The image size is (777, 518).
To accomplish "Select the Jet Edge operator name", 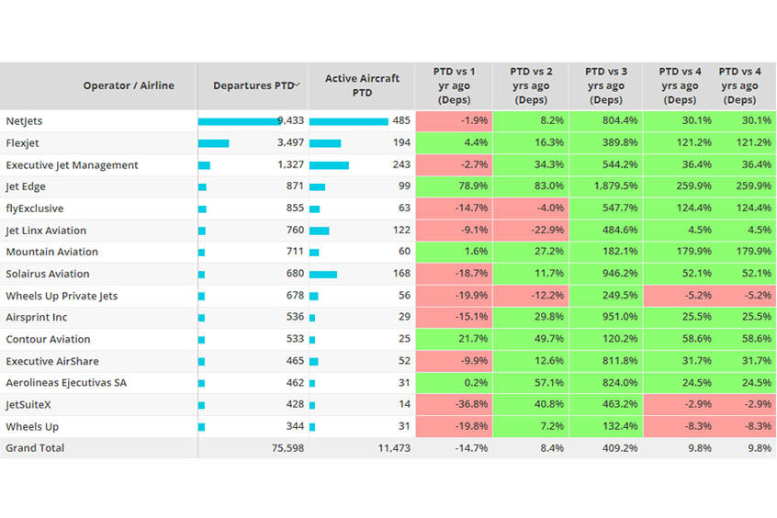I will pyautogui.click(x=26, y=186).
